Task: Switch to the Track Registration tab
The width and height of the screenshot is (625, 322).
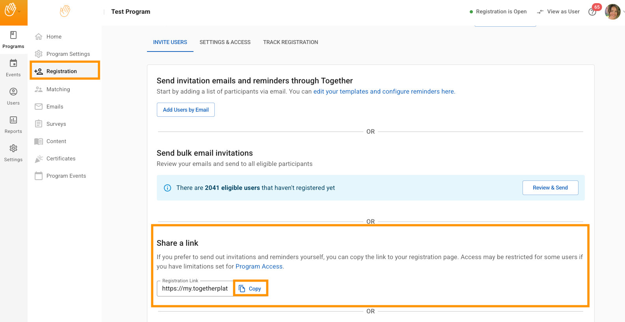Action: click(x=290, y=42)
